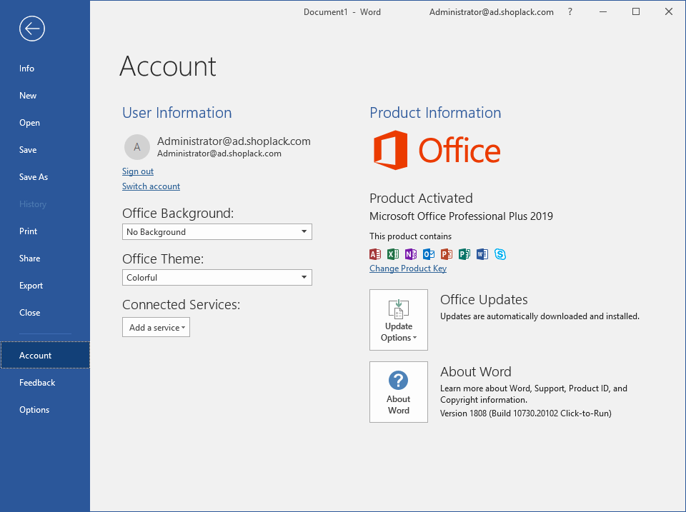
Task: Click the Change Product Key link
Action: click(x=408, y=268)
